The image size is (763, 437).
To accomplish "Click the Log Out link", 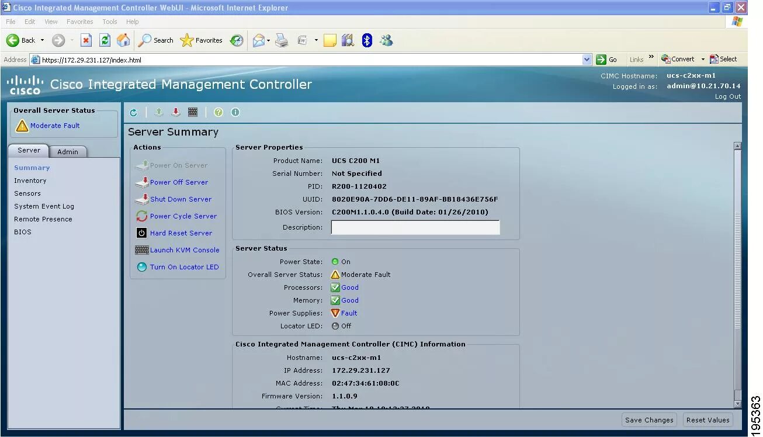I will [728, 96].
